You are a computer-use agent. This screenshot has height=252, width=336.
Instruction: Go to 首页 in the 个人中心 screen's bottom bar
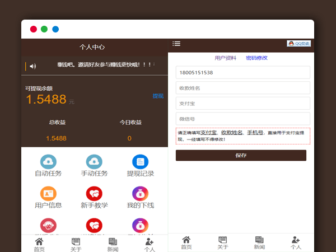tap(39, 244)
